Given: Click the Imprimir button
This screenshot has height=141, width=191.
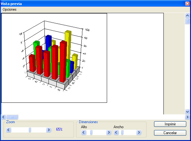Looking at the screenshot, I should click(170, 124).
